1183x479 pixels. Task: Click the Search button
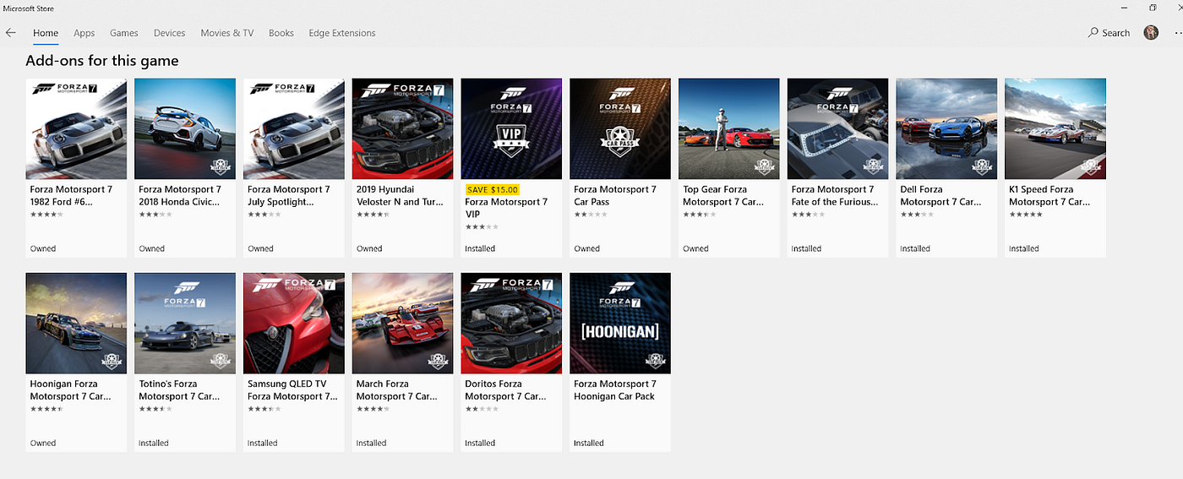(x=1109, y=33)
